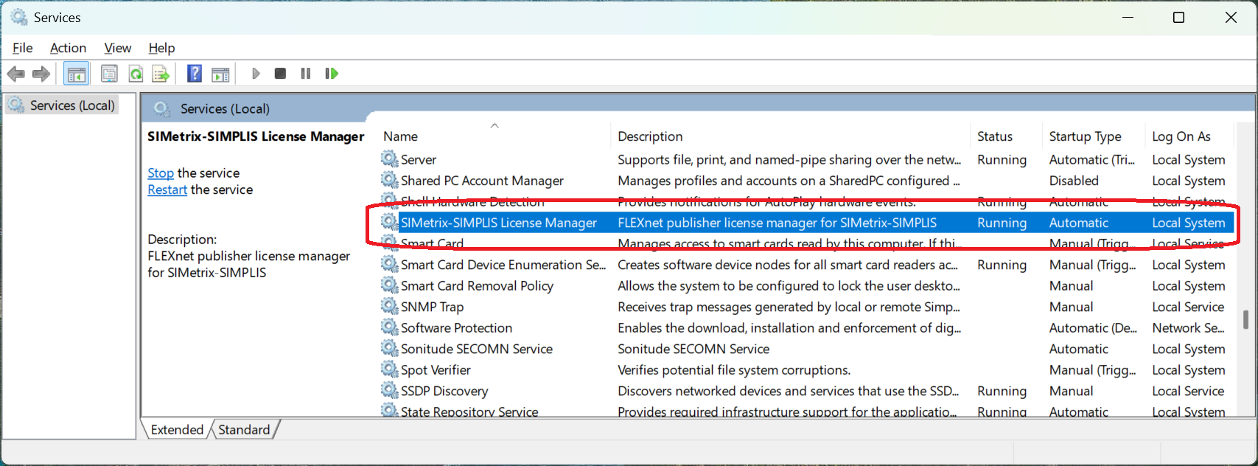Viewport: 1258px width, 466px height.
Task: Refresh the services list via toolbar icon
Action: coord(136,74)
